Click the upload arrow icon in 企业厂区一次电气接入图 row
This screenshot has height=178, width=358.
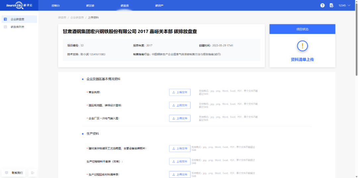174,118
